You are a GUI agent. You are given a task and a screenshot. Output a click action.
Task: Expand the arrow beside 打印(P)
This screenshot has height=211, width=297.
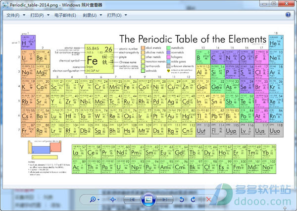click(x=48, y=15)
